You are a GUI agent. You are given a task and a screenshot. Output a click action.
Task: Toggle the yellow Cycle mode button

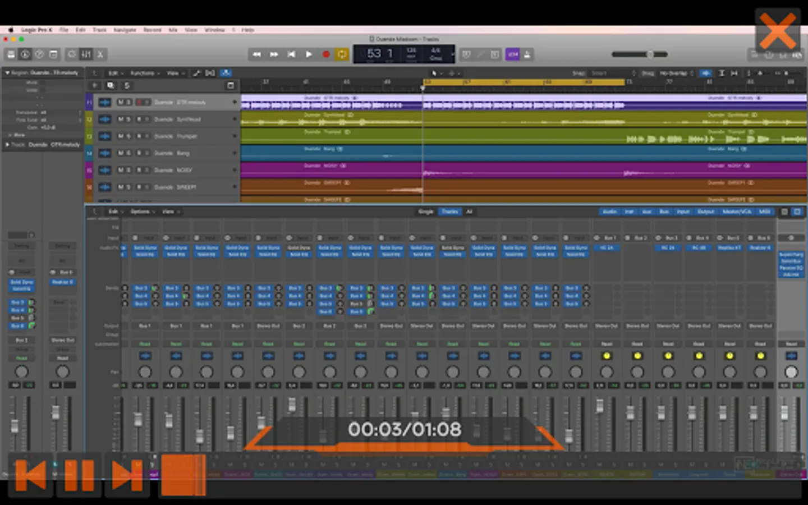pyautogui.click(x=342, y=54)
